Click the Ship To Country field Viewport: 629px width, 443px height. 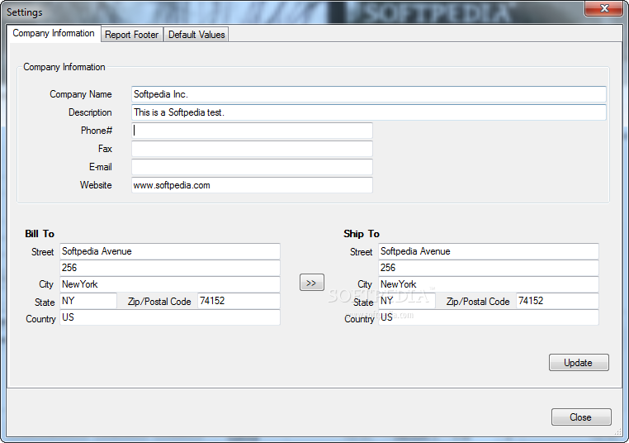click(x=489, y=317)
